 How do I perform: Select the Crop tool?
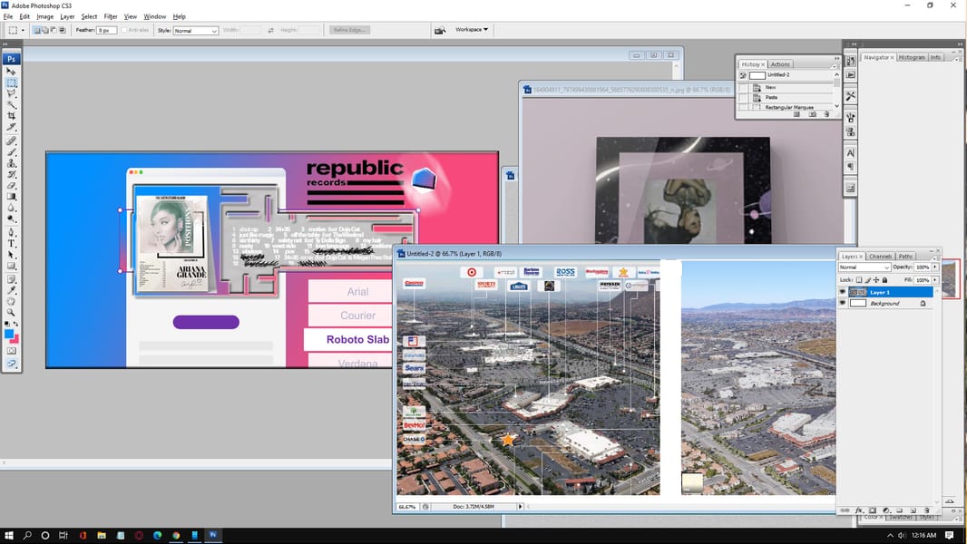tap(11, 116)
